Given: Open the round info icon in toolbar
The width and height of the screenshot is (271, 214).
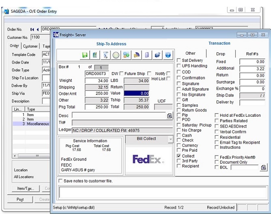Looking at the screenshot, I should (x=116, y=55).
